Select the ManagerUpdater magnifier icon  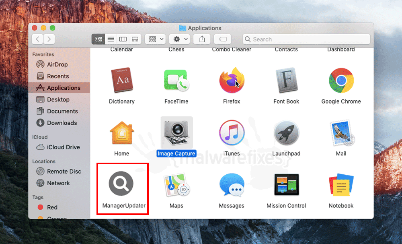(x=121, y=183)
